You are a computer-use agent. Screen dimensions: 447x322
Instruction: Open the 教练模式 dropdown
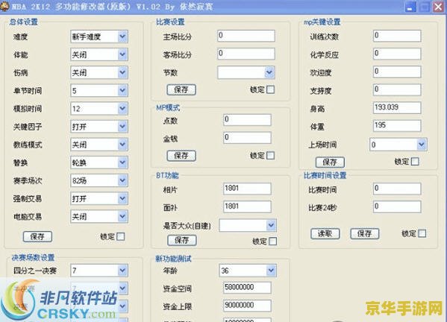point(122,145)
